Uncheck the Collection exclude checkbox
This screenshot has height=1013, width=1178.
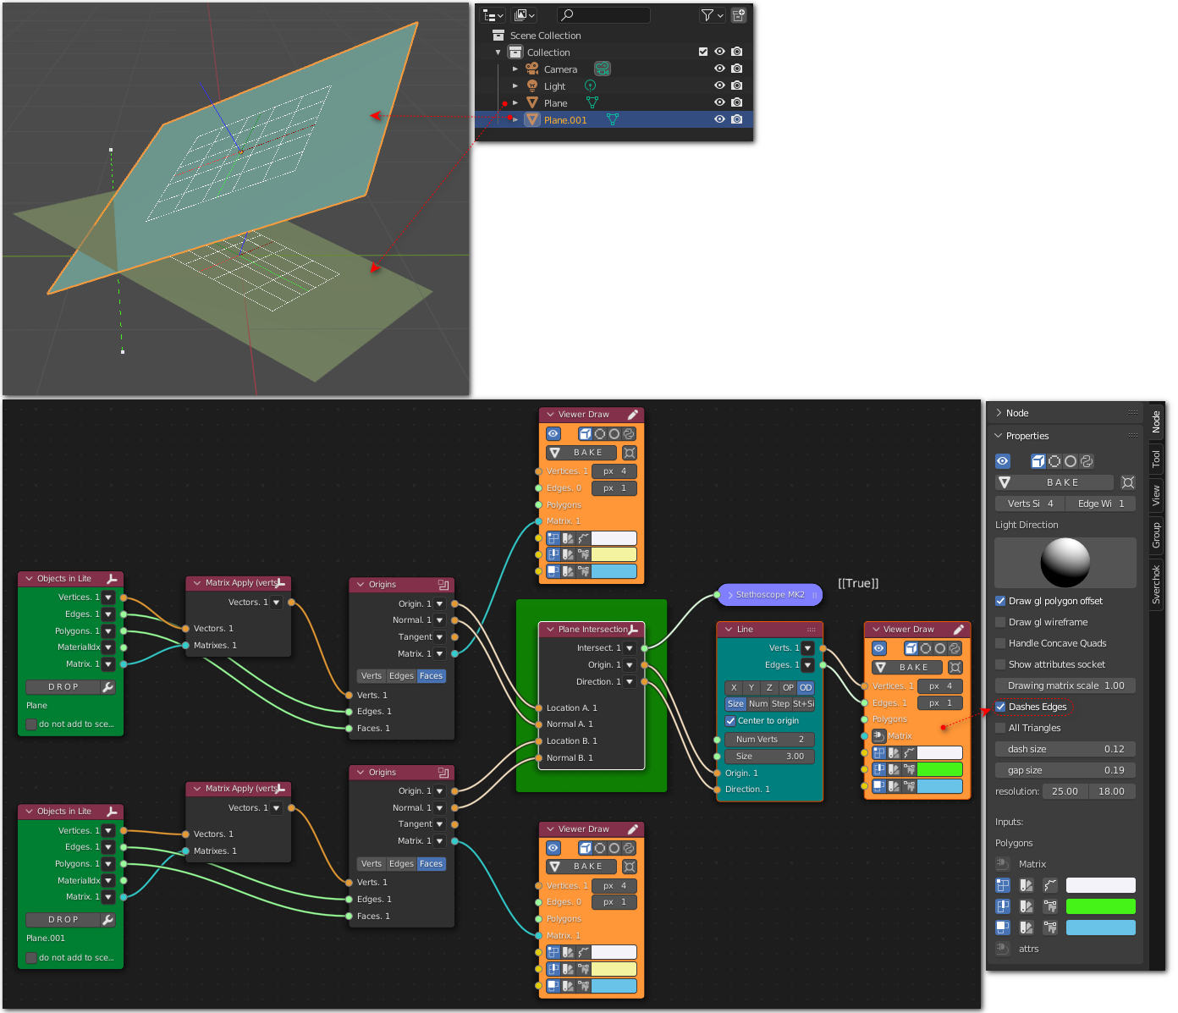coord(703,52)
